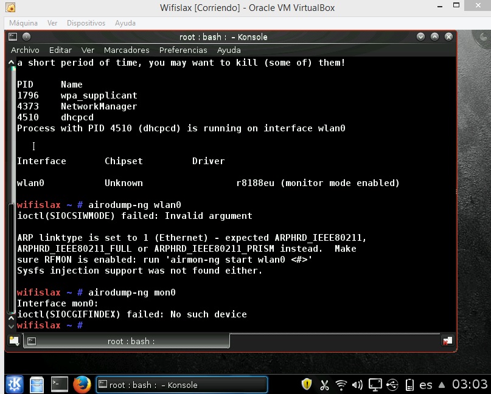Click the 'wpa_supplicant' process name
The height and width of the screenshot is (394, 491).
99,95
